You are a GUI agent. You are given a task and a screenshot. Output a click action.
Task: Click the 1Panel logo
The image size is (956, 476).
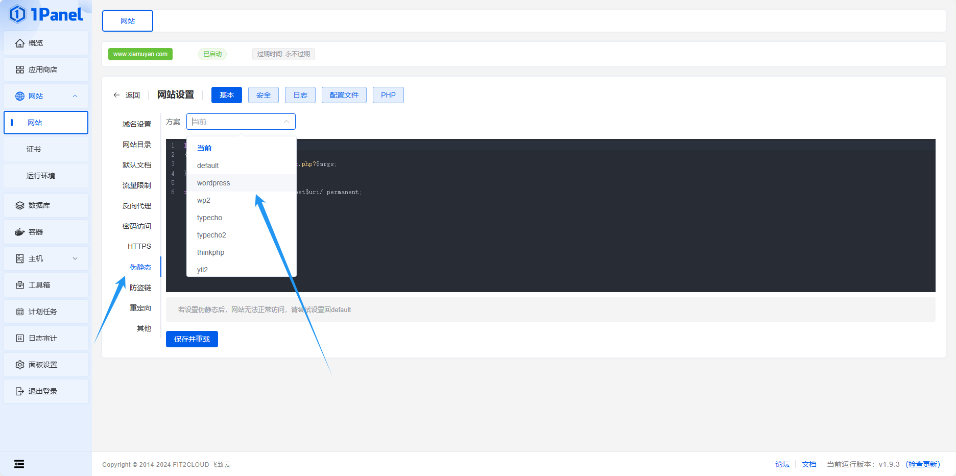tap(46, 14)
